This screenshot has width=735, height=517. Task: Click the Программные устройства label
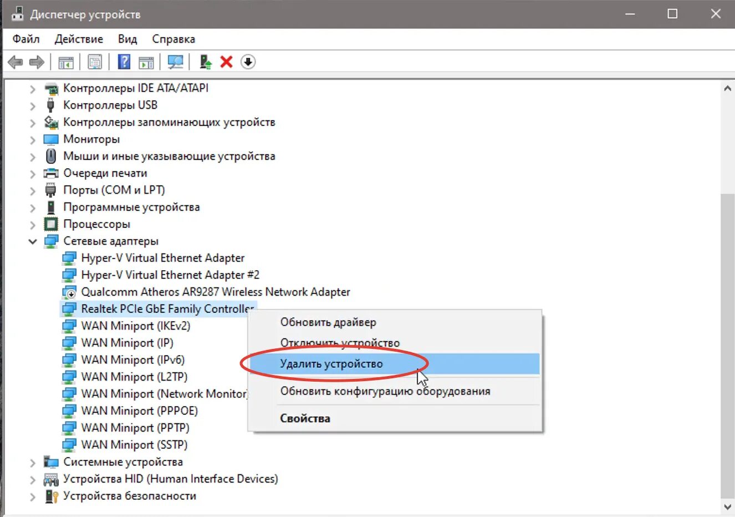(131, 207)
